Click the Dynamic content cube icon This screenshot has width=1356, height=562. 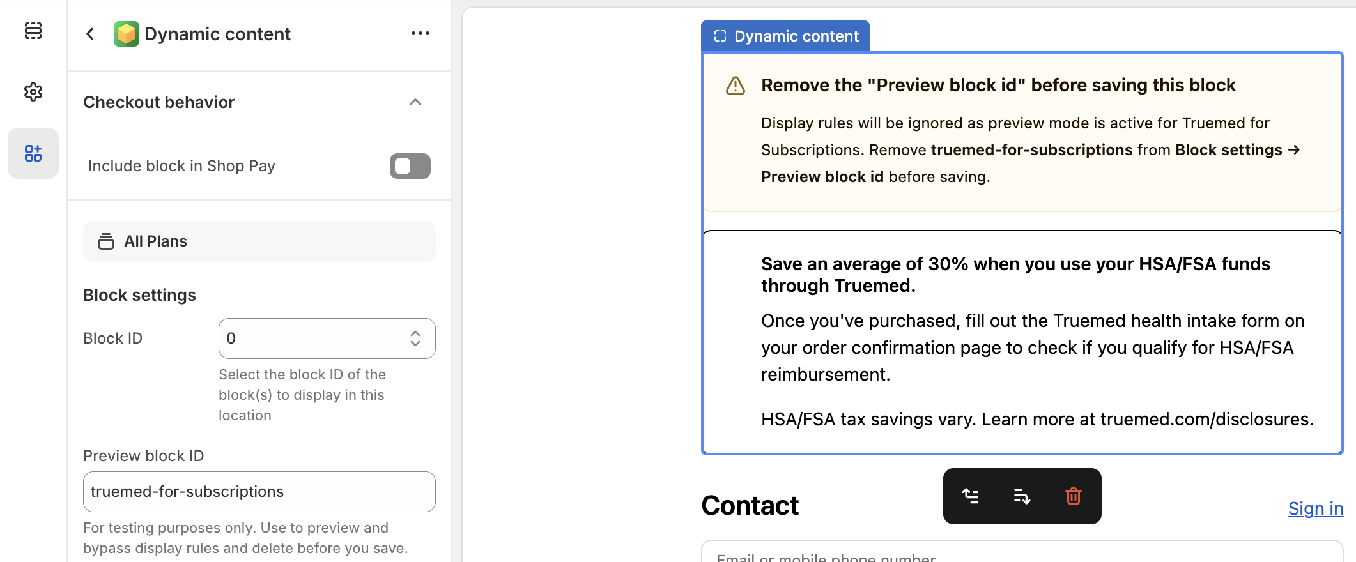(126, 33)
